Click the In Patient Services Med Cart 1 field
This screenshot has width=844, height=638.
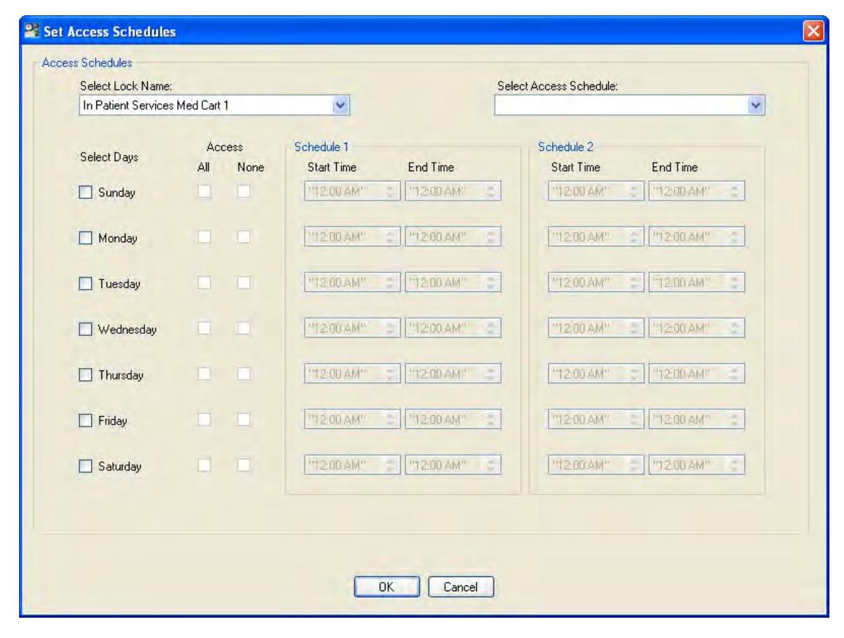point(214,106)
